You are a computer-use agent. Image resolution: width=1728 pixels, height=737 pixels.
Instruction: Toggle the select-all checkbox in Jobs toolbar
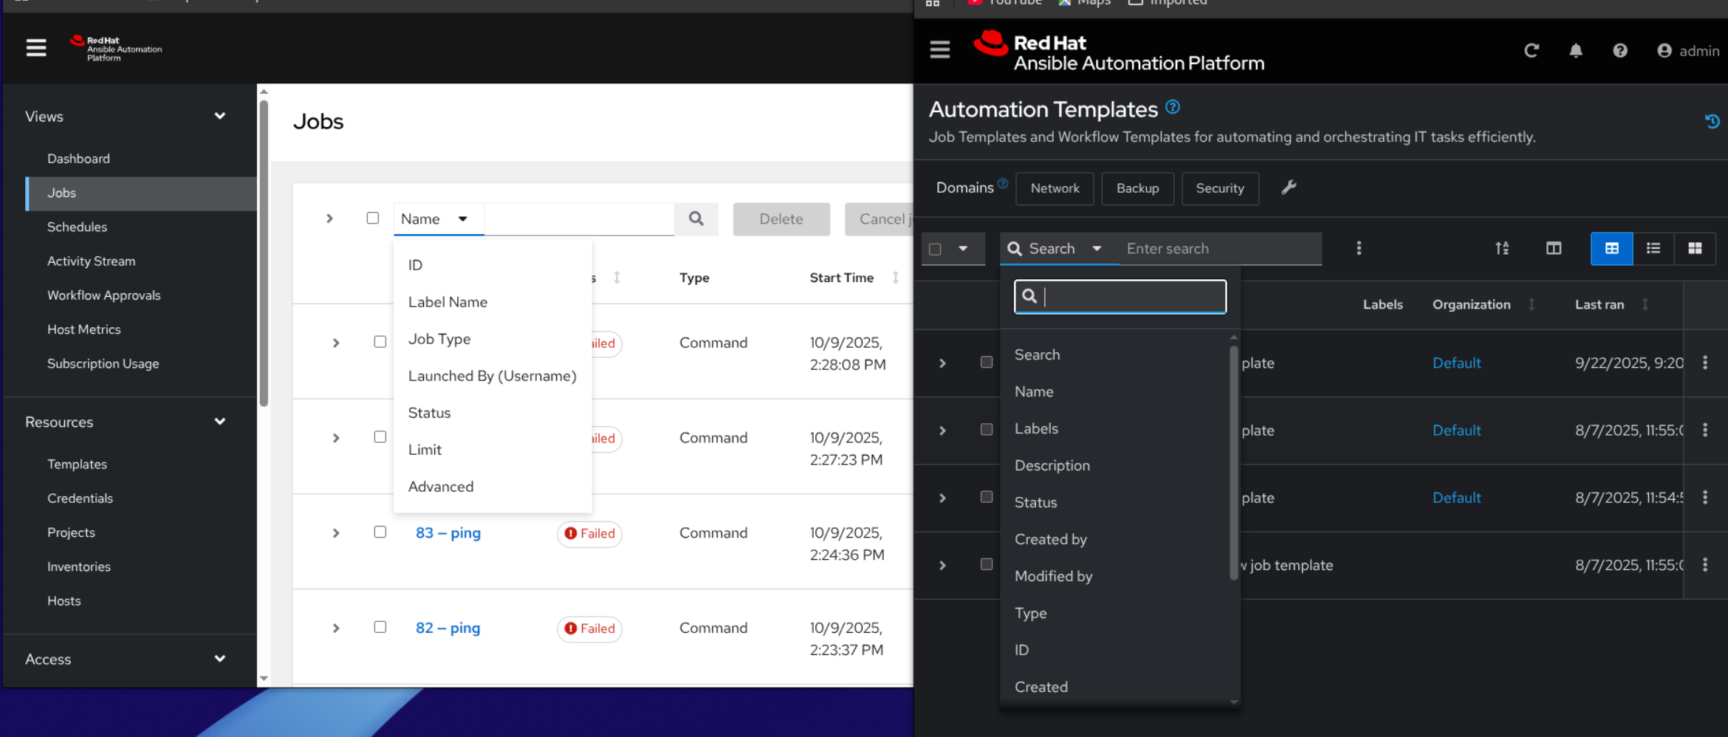[x=373, y=218]
